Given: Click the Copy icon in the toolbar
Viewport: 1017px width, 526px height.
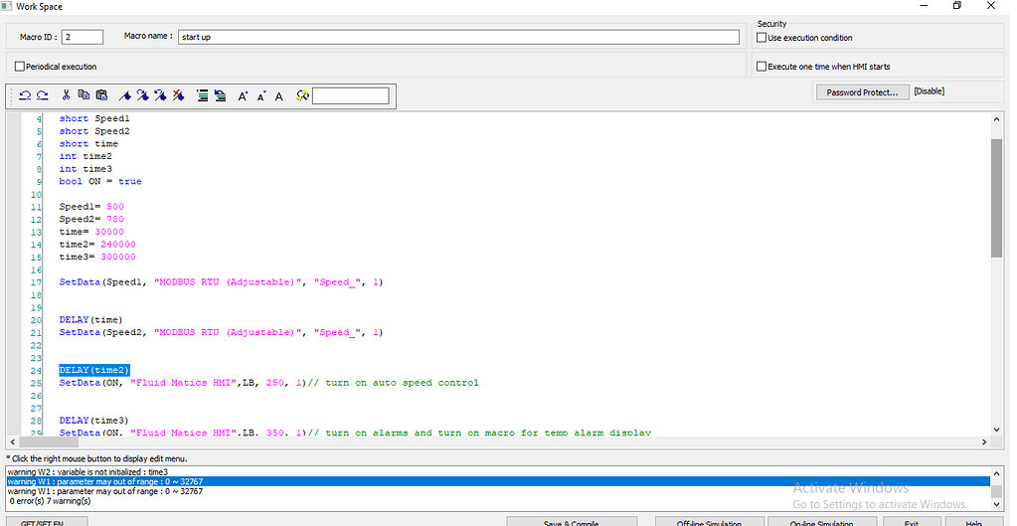Looking at the screenshot, I should pos(84,96).
